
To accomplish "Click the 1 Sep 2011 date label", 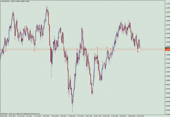I will 63,116.
